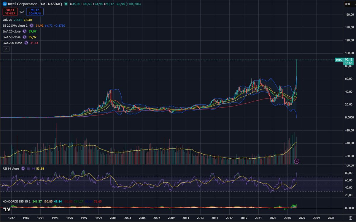Click the EMA 20 value 39,07
The image size is (356, 222).
[x=32, y=31]
